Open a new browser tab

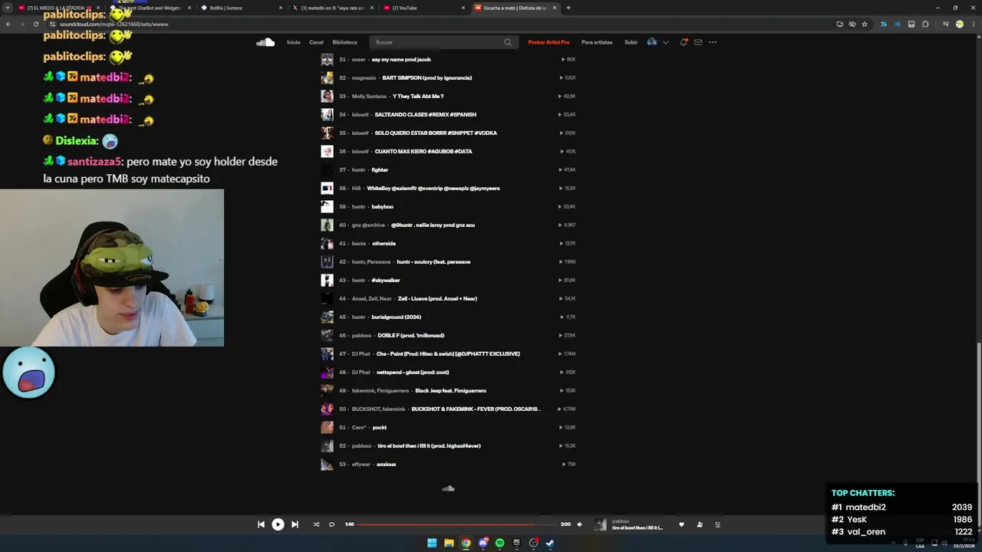[x=568, y=8]
